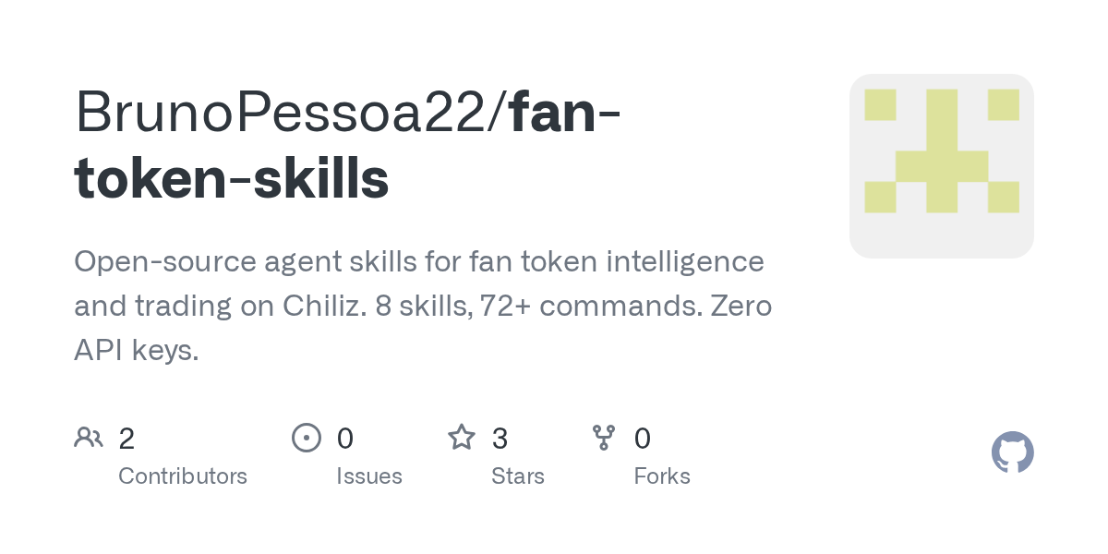Click the GitHub Octocat logo icon
Image resolution: width=1108 pixels, height=554 pixels.
point(1013,452)
